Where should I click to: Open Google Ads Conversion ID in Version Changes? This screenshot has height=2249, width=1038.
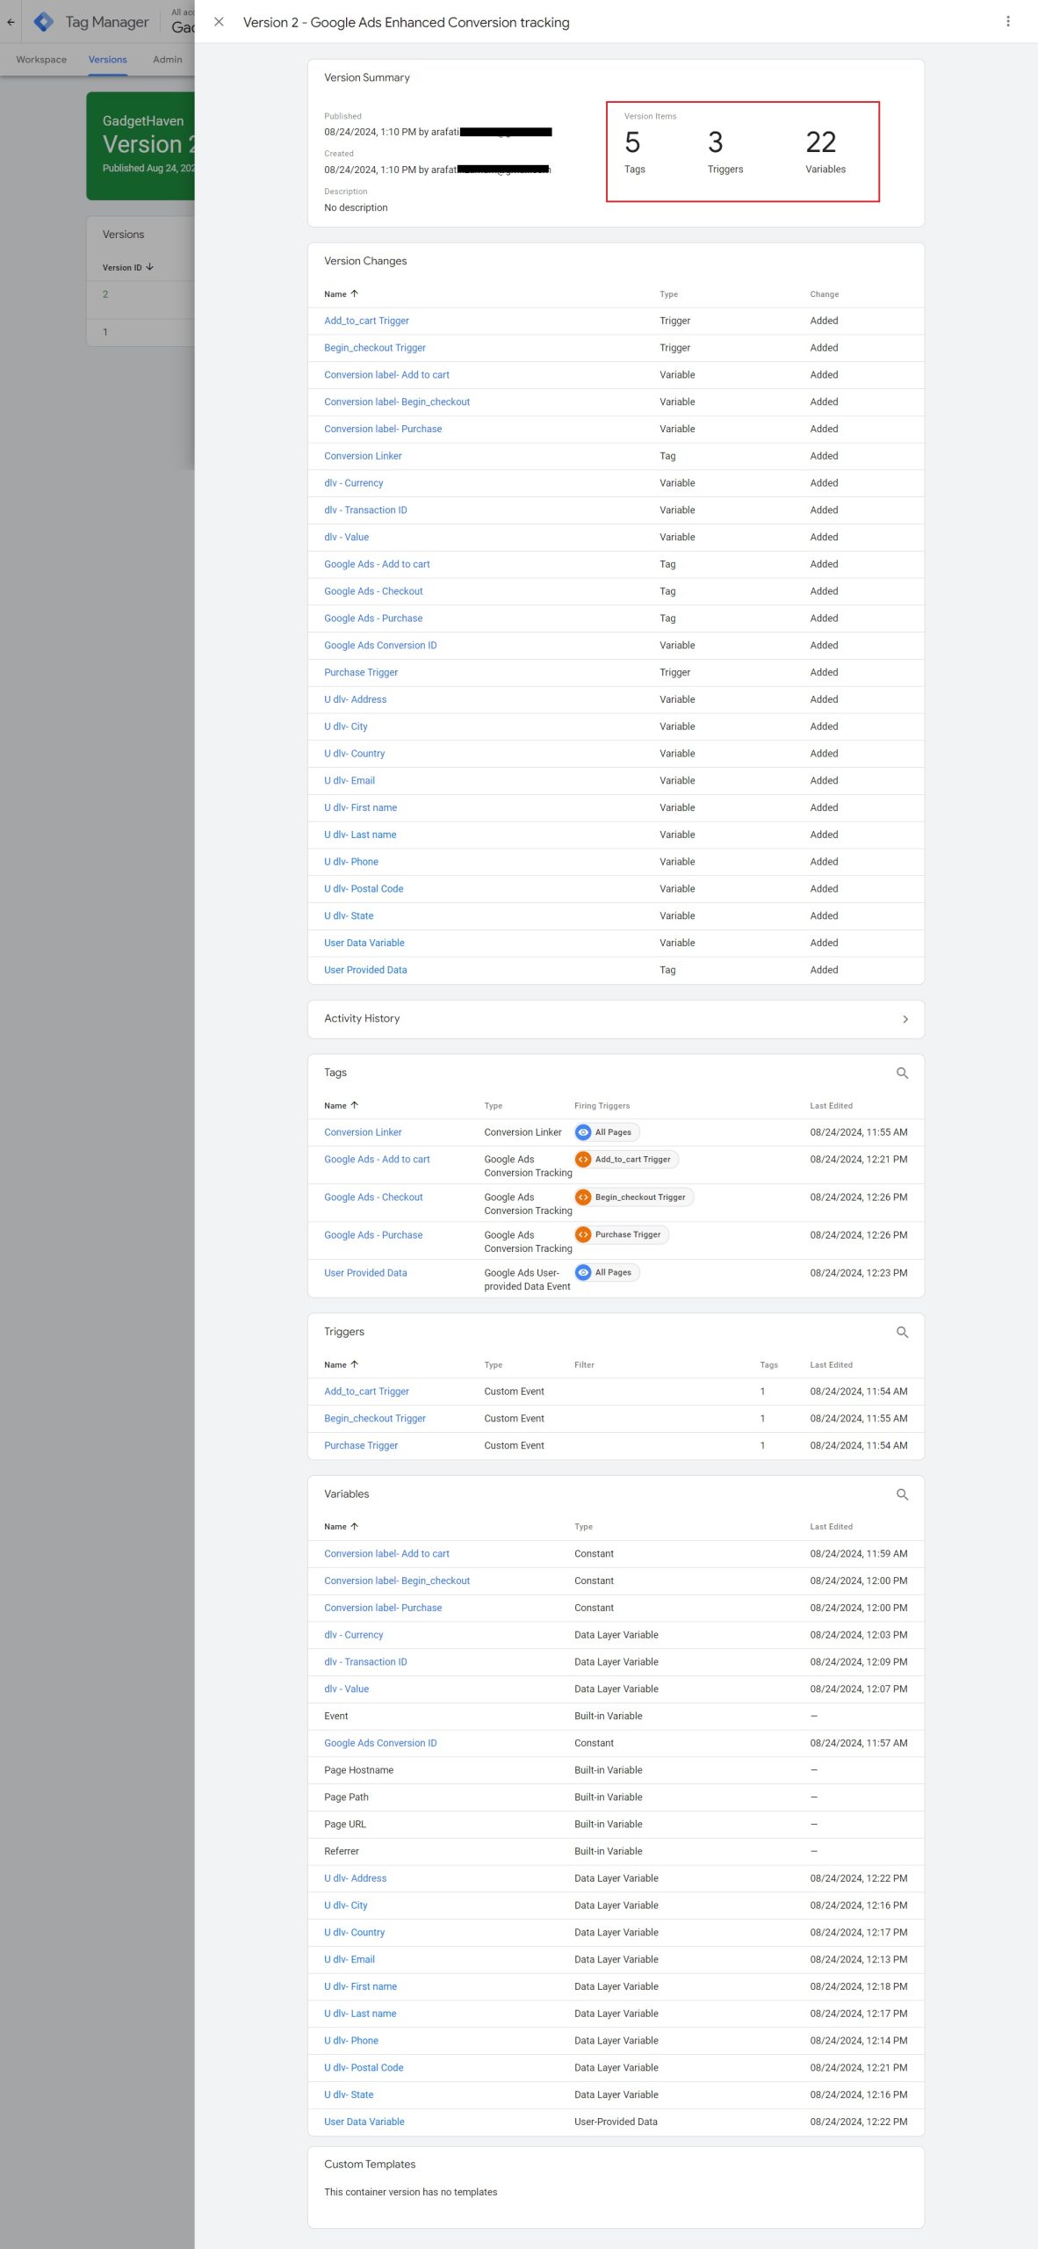click(x=380, y=646)
